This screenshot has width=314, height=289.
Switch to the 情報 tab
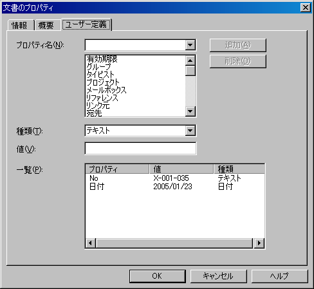21,25
